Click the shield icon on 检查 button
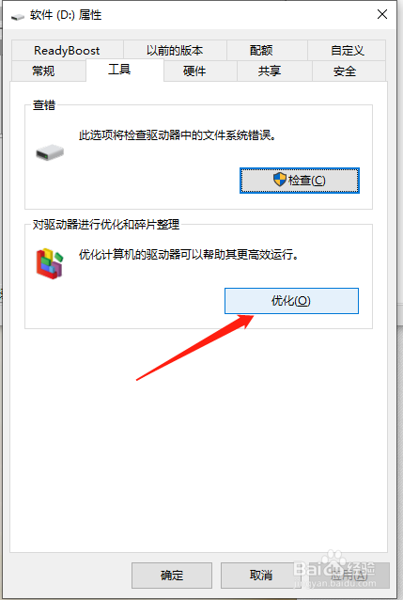The width and height of the screenshot is (403, 600). click(280, 180)
